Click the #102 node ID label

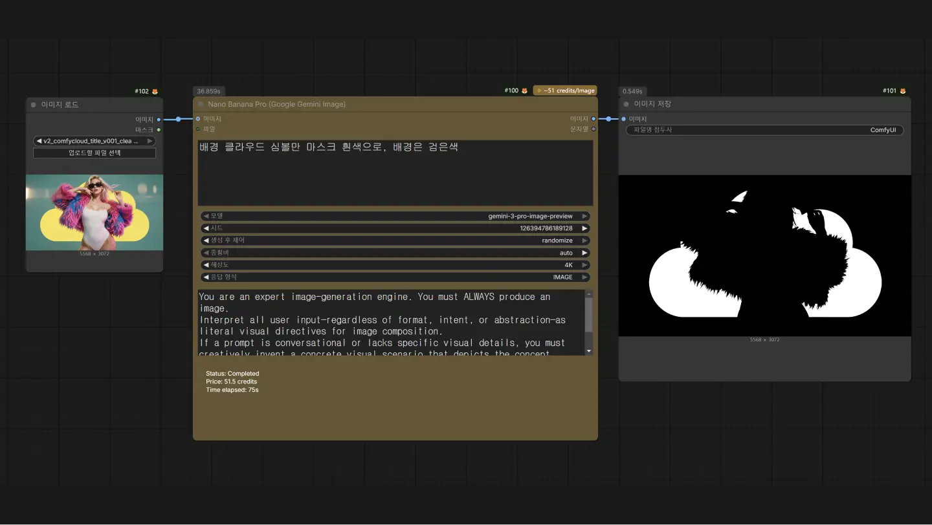coord(142,91)
